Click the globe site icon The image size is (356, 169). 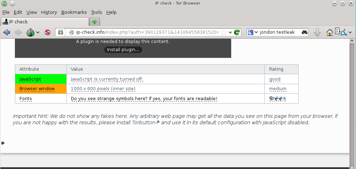click(72, 32)
